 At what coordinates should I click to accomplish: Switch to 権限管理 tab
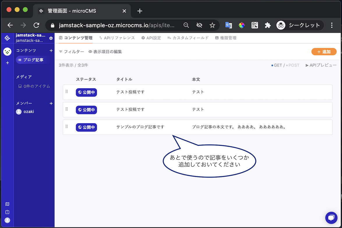226,38
